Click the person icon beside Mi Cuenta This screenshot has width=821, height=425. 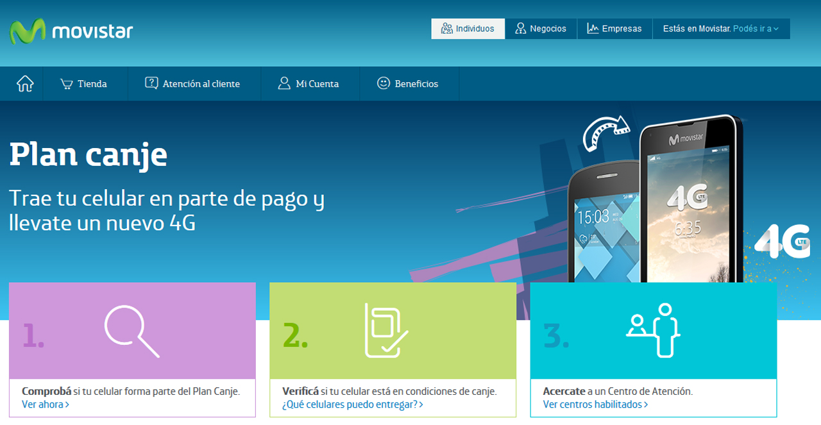(x=284, y=83)
